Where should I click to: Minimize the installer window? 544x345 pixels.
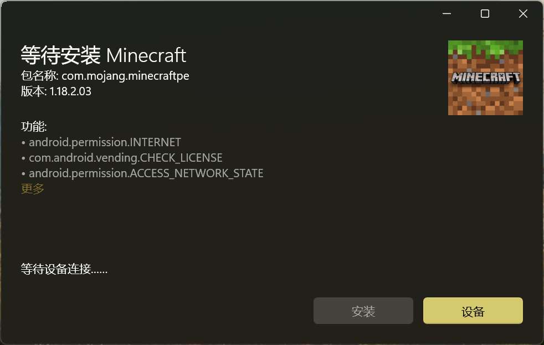(447, 14)
